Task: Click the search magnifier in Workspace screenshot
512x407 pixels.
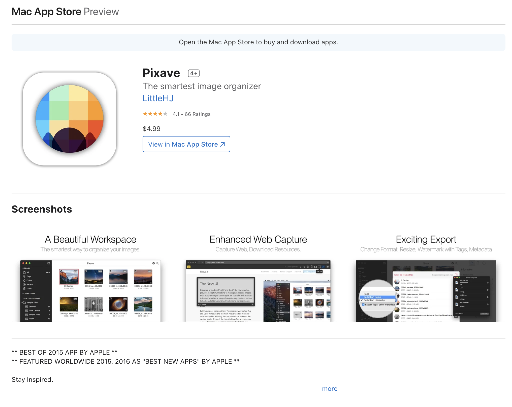Action: [158, 263]
